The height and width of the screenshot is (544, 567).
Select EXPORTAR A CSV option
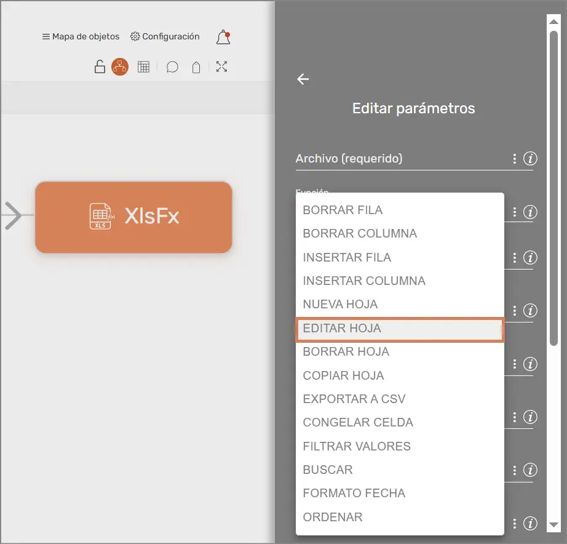click(x=400, y=399)
